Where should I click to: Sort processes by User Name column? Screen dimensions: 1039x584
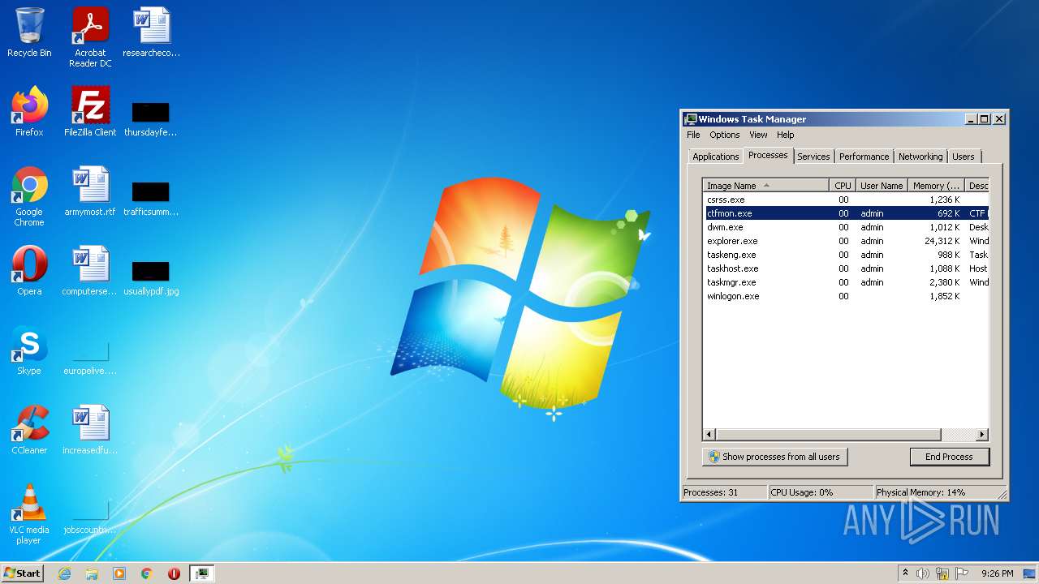coord(882,186)
